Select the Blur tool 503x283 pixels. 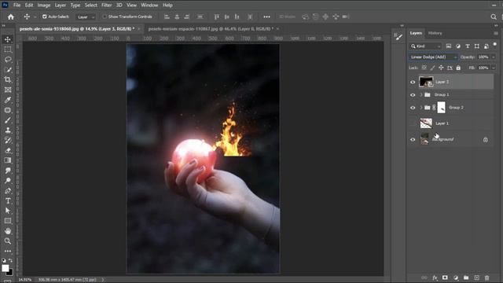point(8,171)
